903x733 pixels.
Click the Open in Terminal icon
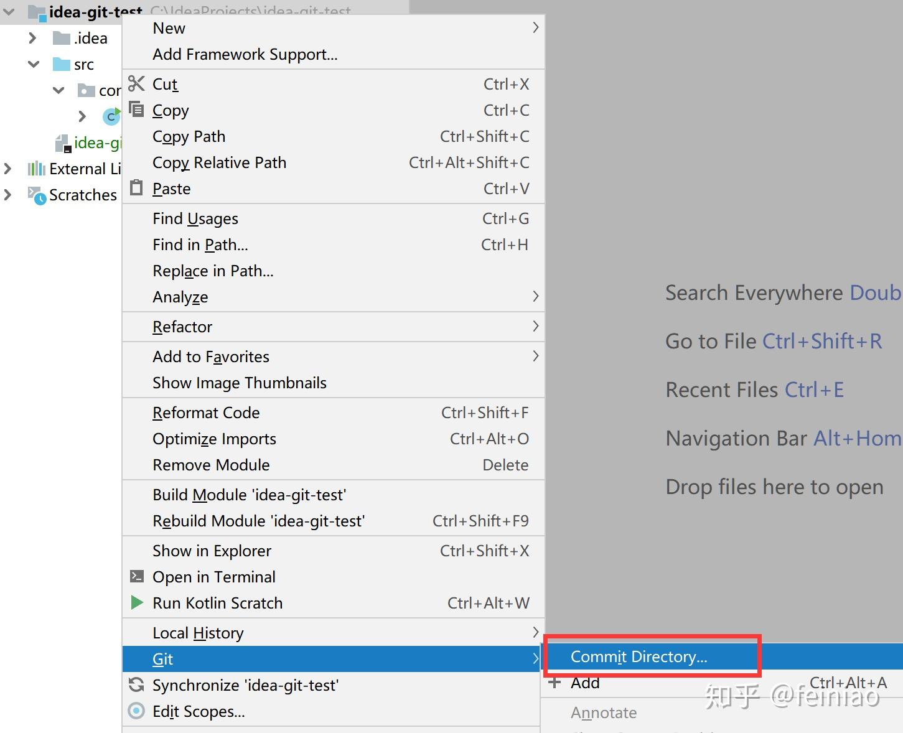(136, 576)
